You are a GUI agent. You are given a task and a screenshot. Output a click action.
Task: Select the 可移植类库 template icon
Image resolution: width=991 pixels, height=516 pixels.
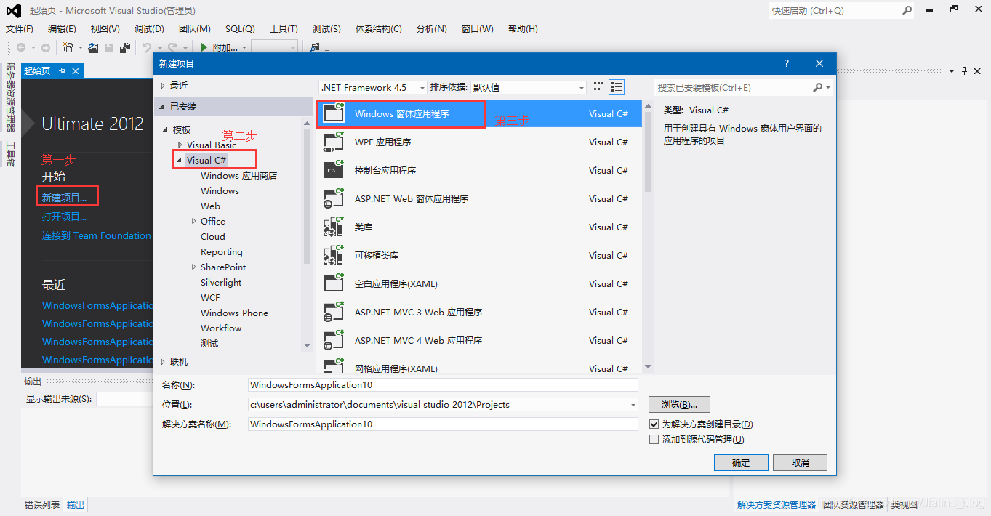[x=333, y=255]
